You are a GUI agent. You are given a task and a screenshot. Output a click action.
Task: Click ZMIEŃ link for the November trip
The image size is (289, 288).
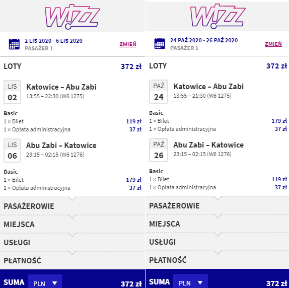128,44
